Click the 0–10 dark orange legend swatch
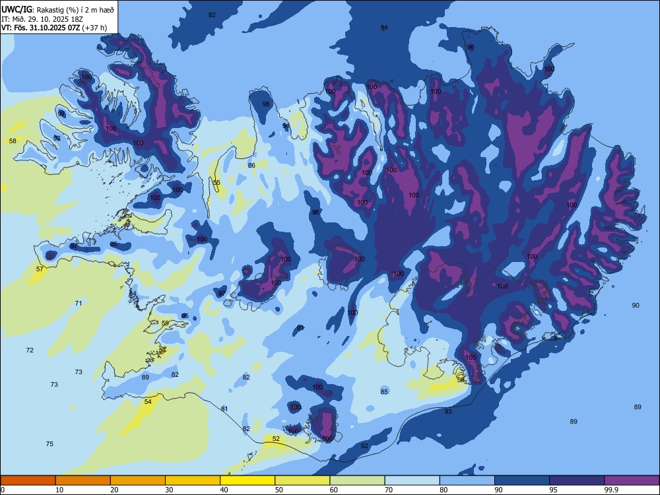The width and height of the screenshot is (660, 495). click(28, 480)
